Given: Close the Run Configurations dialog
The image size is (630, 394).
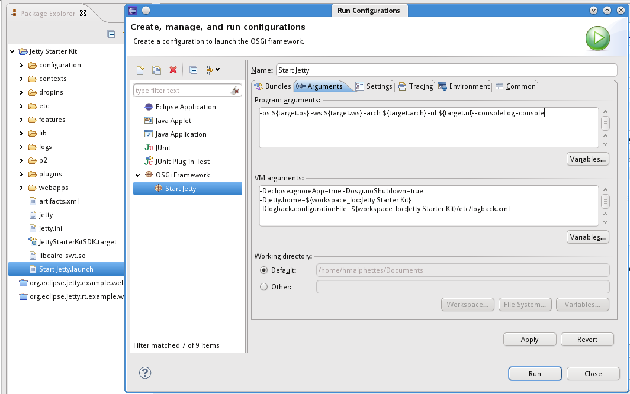Looking at the screenshot, I should tap(593, 373).
